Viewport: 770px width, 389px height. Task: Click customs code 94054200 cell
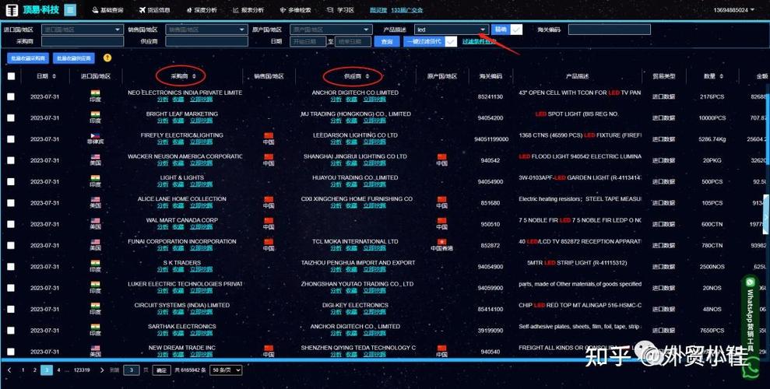point(490,117)
